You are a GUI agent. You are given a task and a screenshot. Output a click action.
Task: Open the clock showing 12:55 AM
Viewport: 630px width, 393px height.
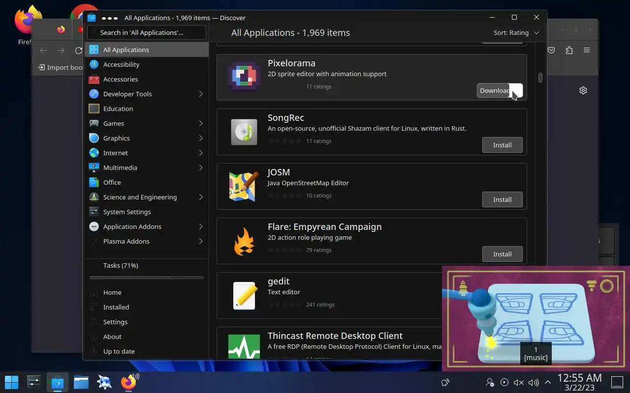click(579, 382)
